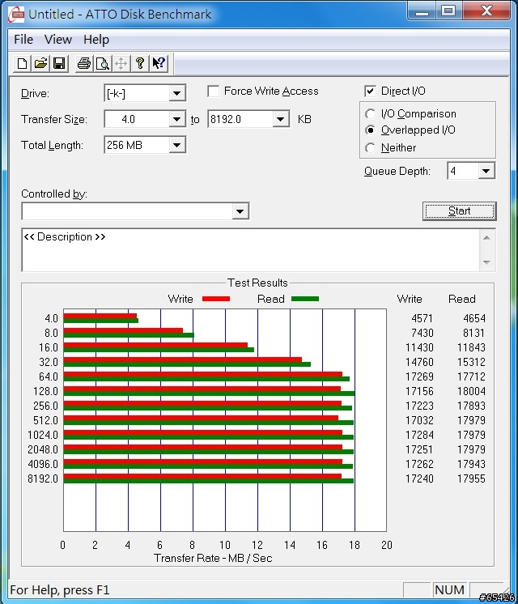Select the I/O Comparison radio button
Viewport: 518px width, 604px height.
click(x=370, y=113)
